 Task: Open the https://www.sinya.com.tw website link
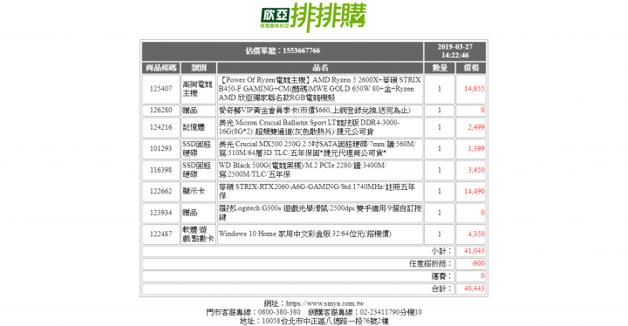(325, 303)
